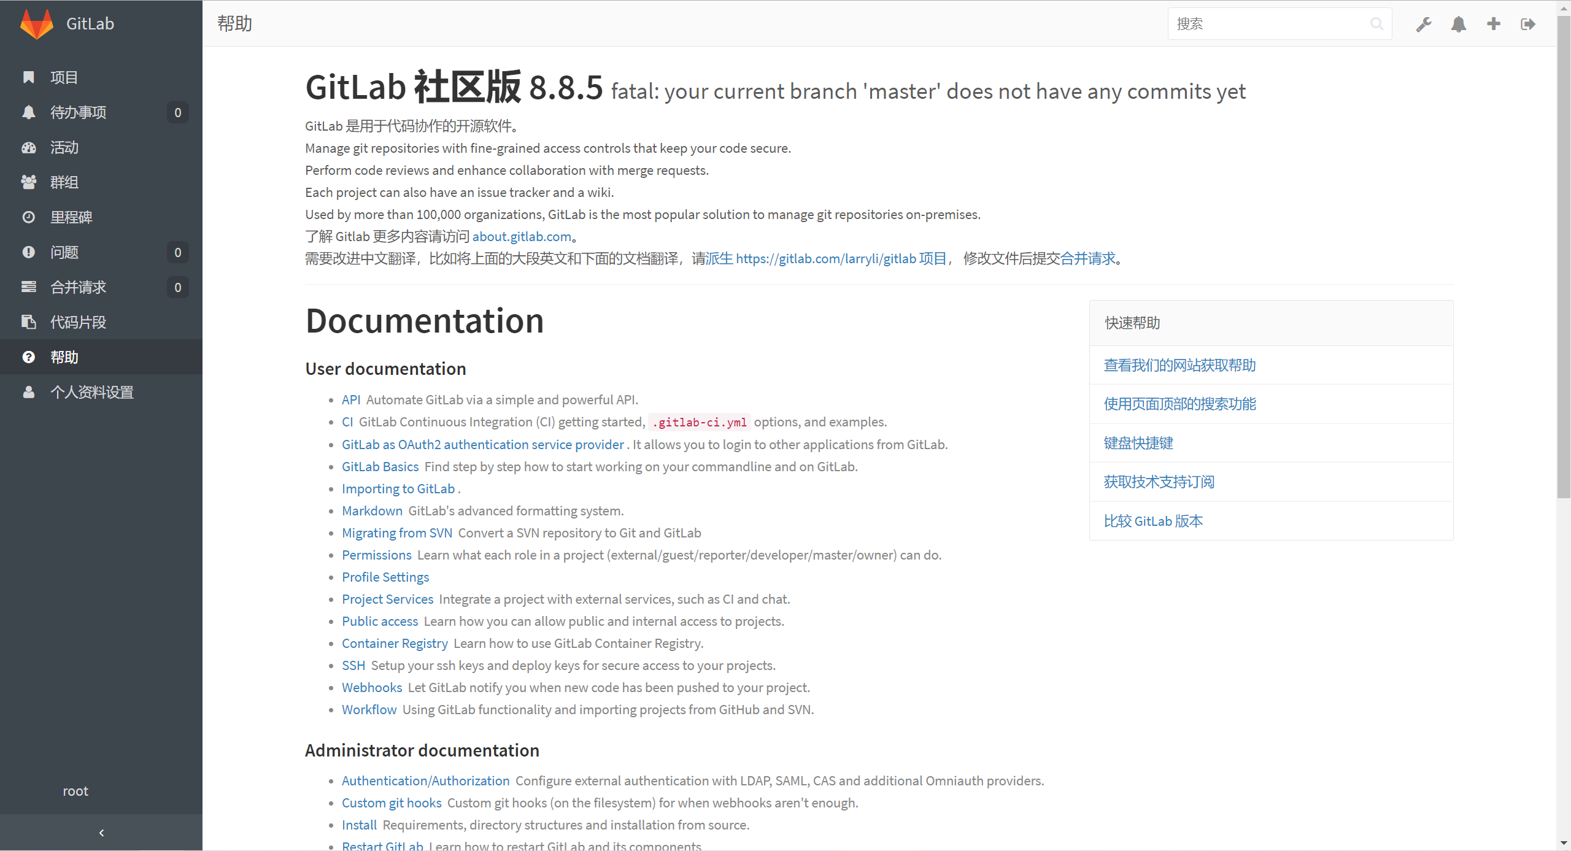The height and width of the screenshot is (851, 1571).
Task: Click the group icon beside 群组
Action: [28, 182]
